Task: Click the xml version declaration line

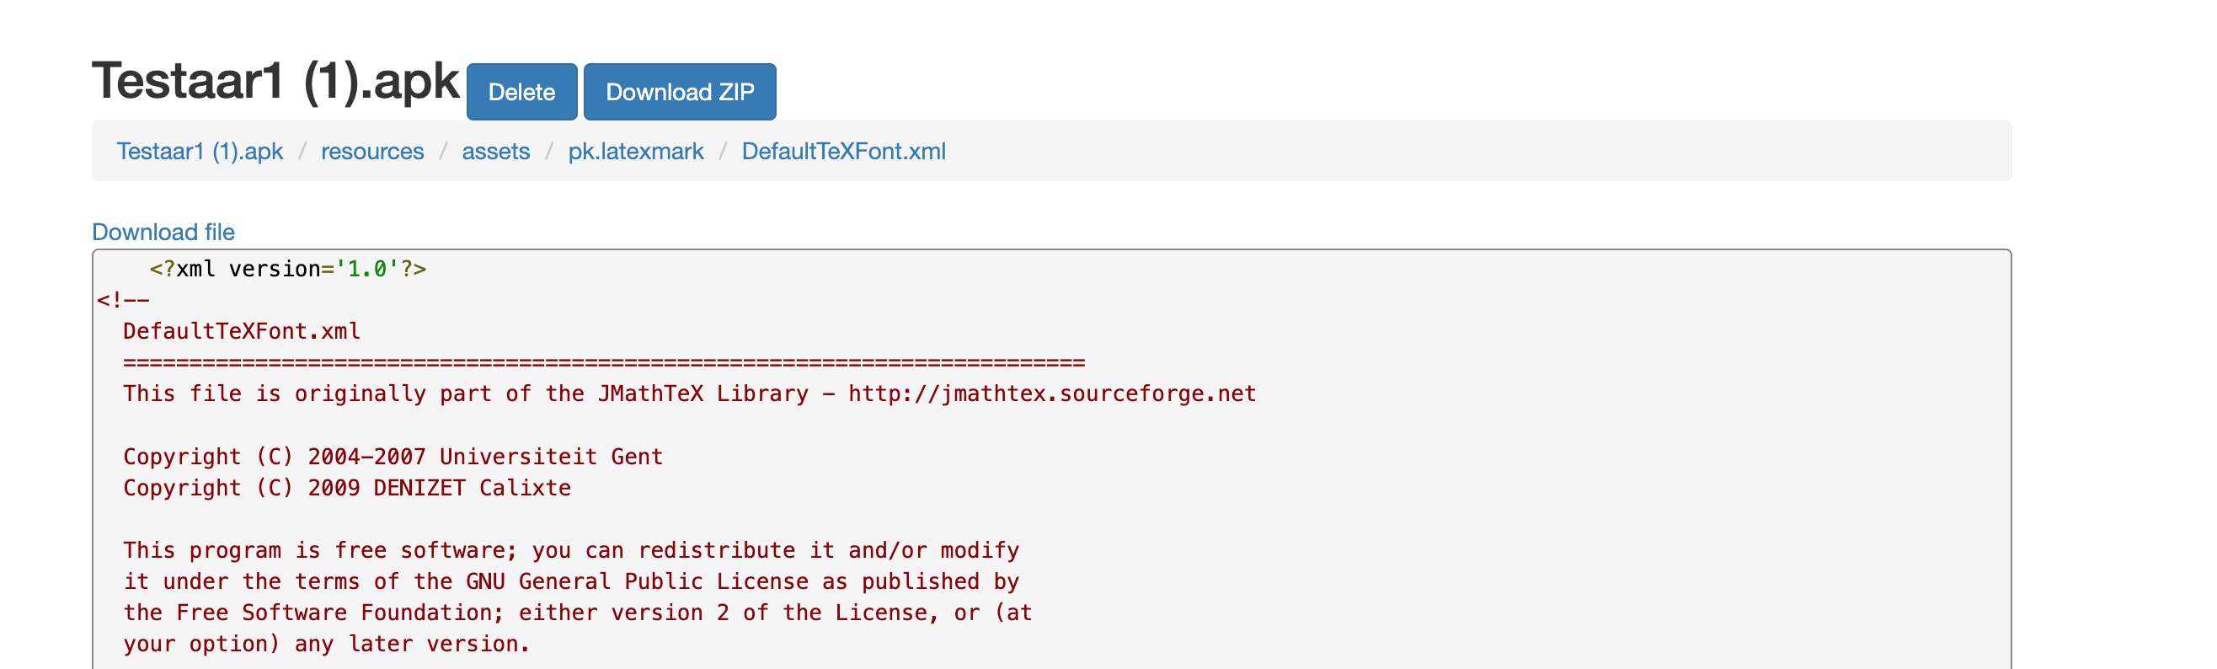Action: click(287, 270)
